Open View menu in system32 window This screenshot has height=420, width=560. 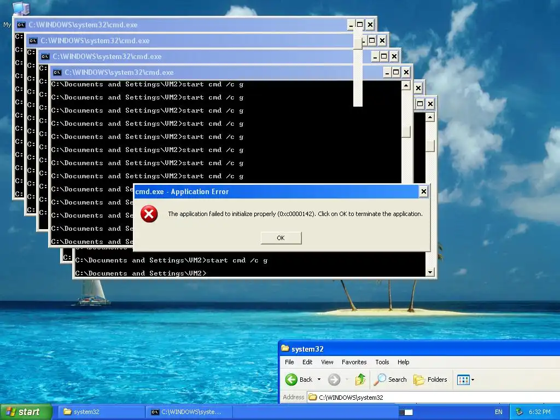pos(327,362)
